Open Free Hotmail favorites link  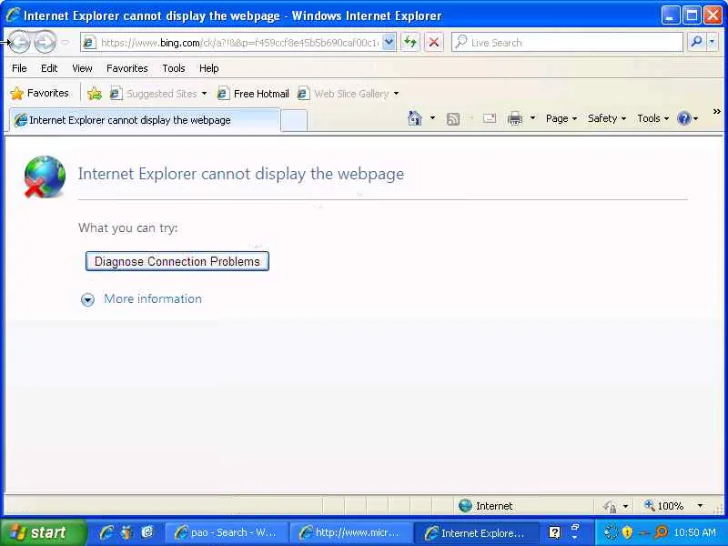tap(254, 94)
